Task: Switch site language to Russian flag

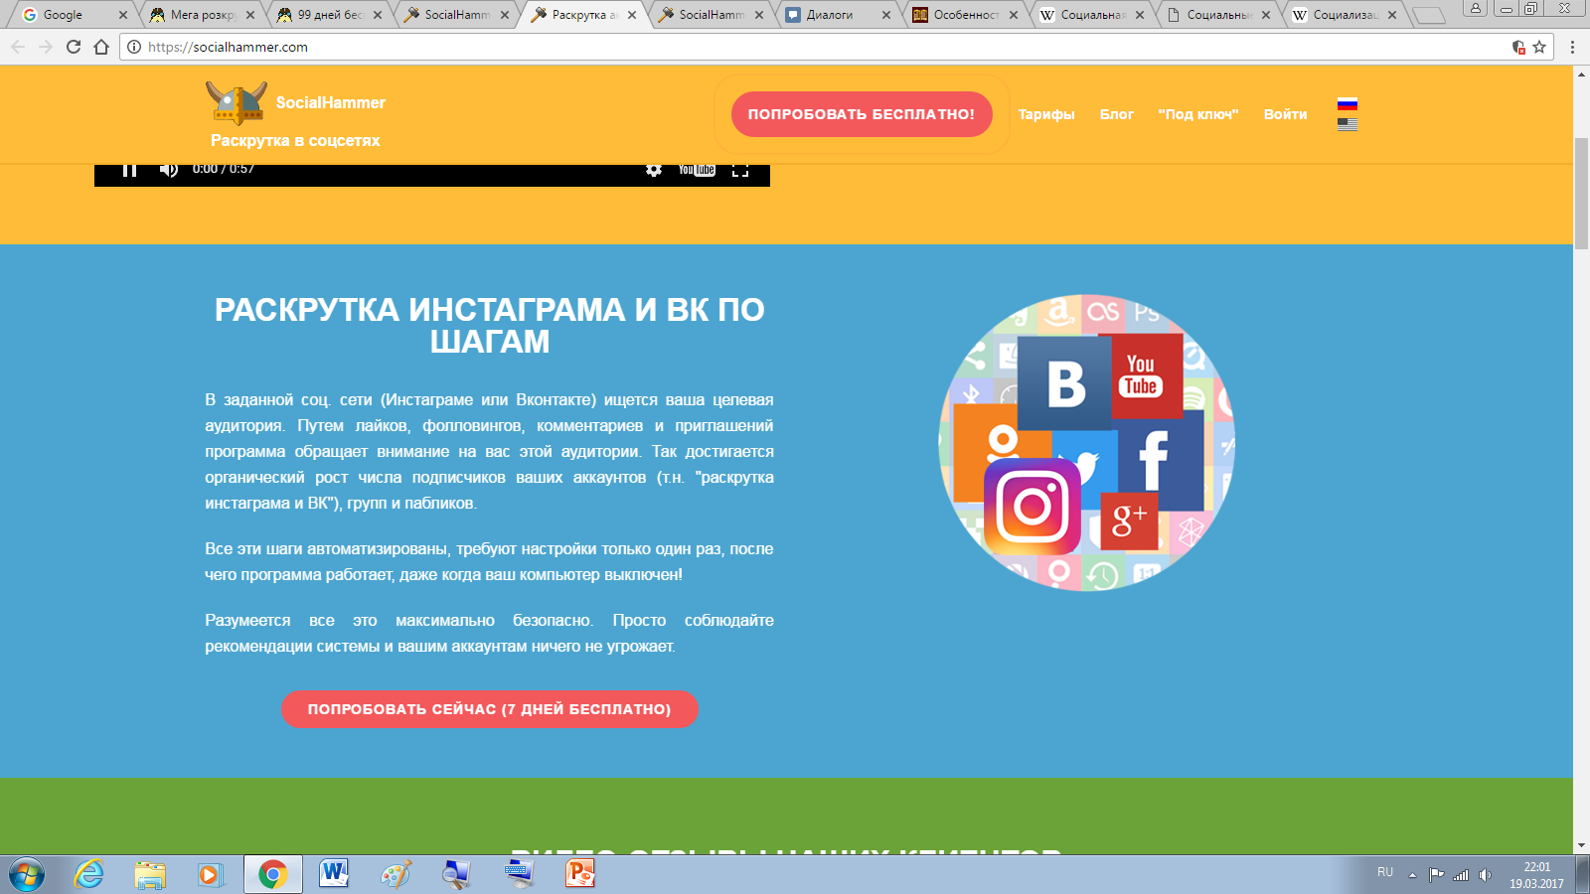Action: [x=1348, y=104]
